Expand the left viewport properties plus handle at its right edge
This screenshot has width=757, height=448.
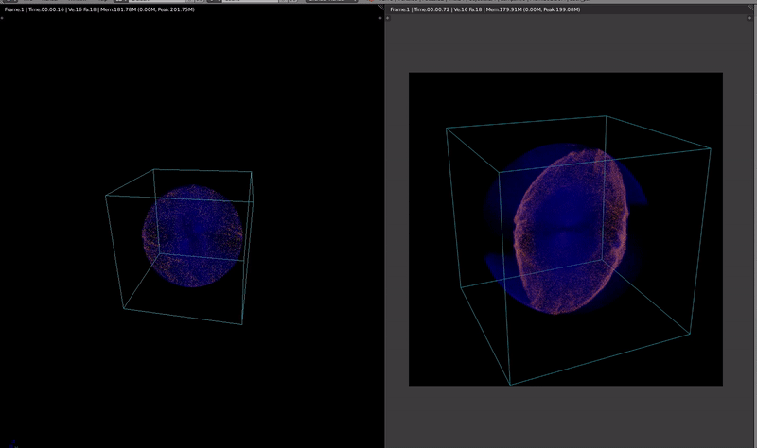click(x=380, y=18)
